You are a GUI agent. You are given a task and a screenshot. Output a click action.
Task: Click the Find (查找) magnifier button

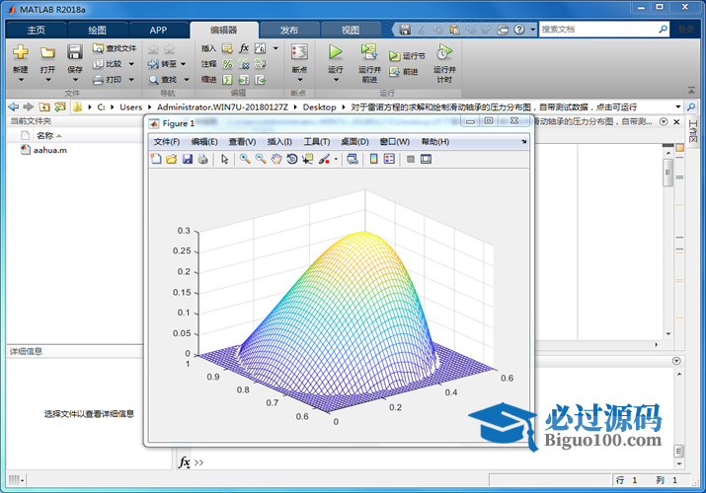point(163,80)
